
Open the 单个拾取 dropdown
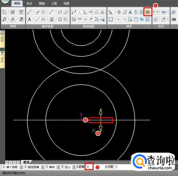pos(21,167)
